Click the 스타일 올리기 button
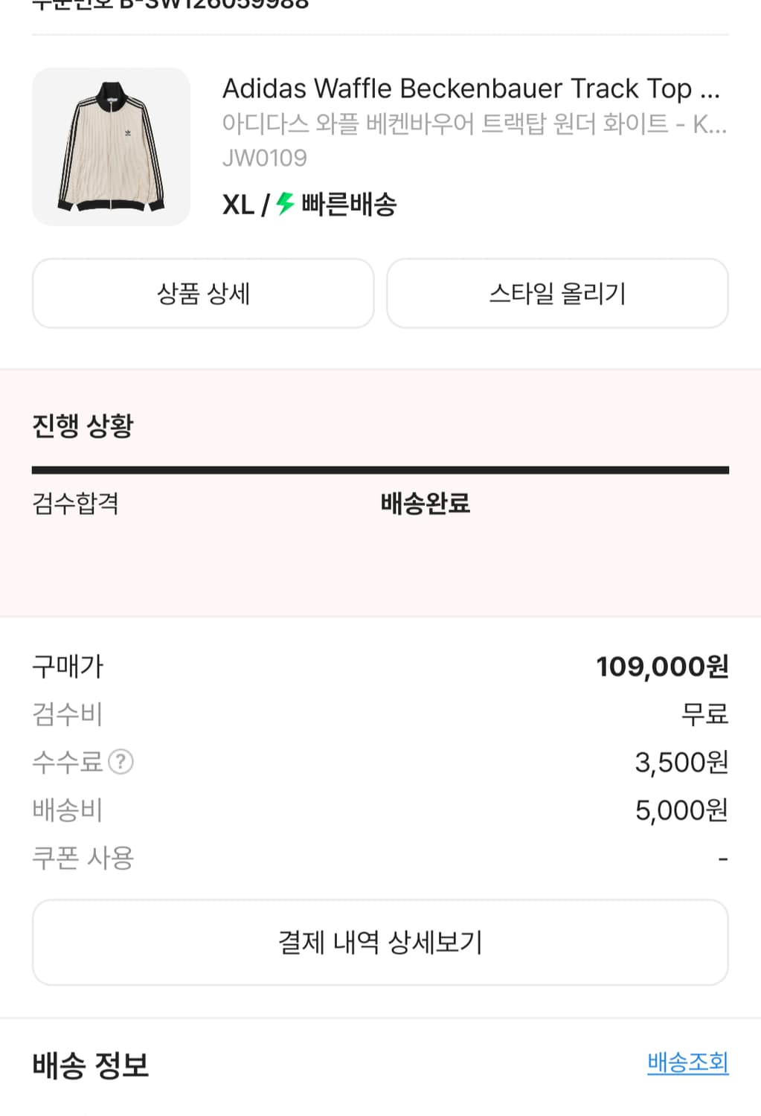761x1116 pixels. pyautogui.click(x=557, y=293)
